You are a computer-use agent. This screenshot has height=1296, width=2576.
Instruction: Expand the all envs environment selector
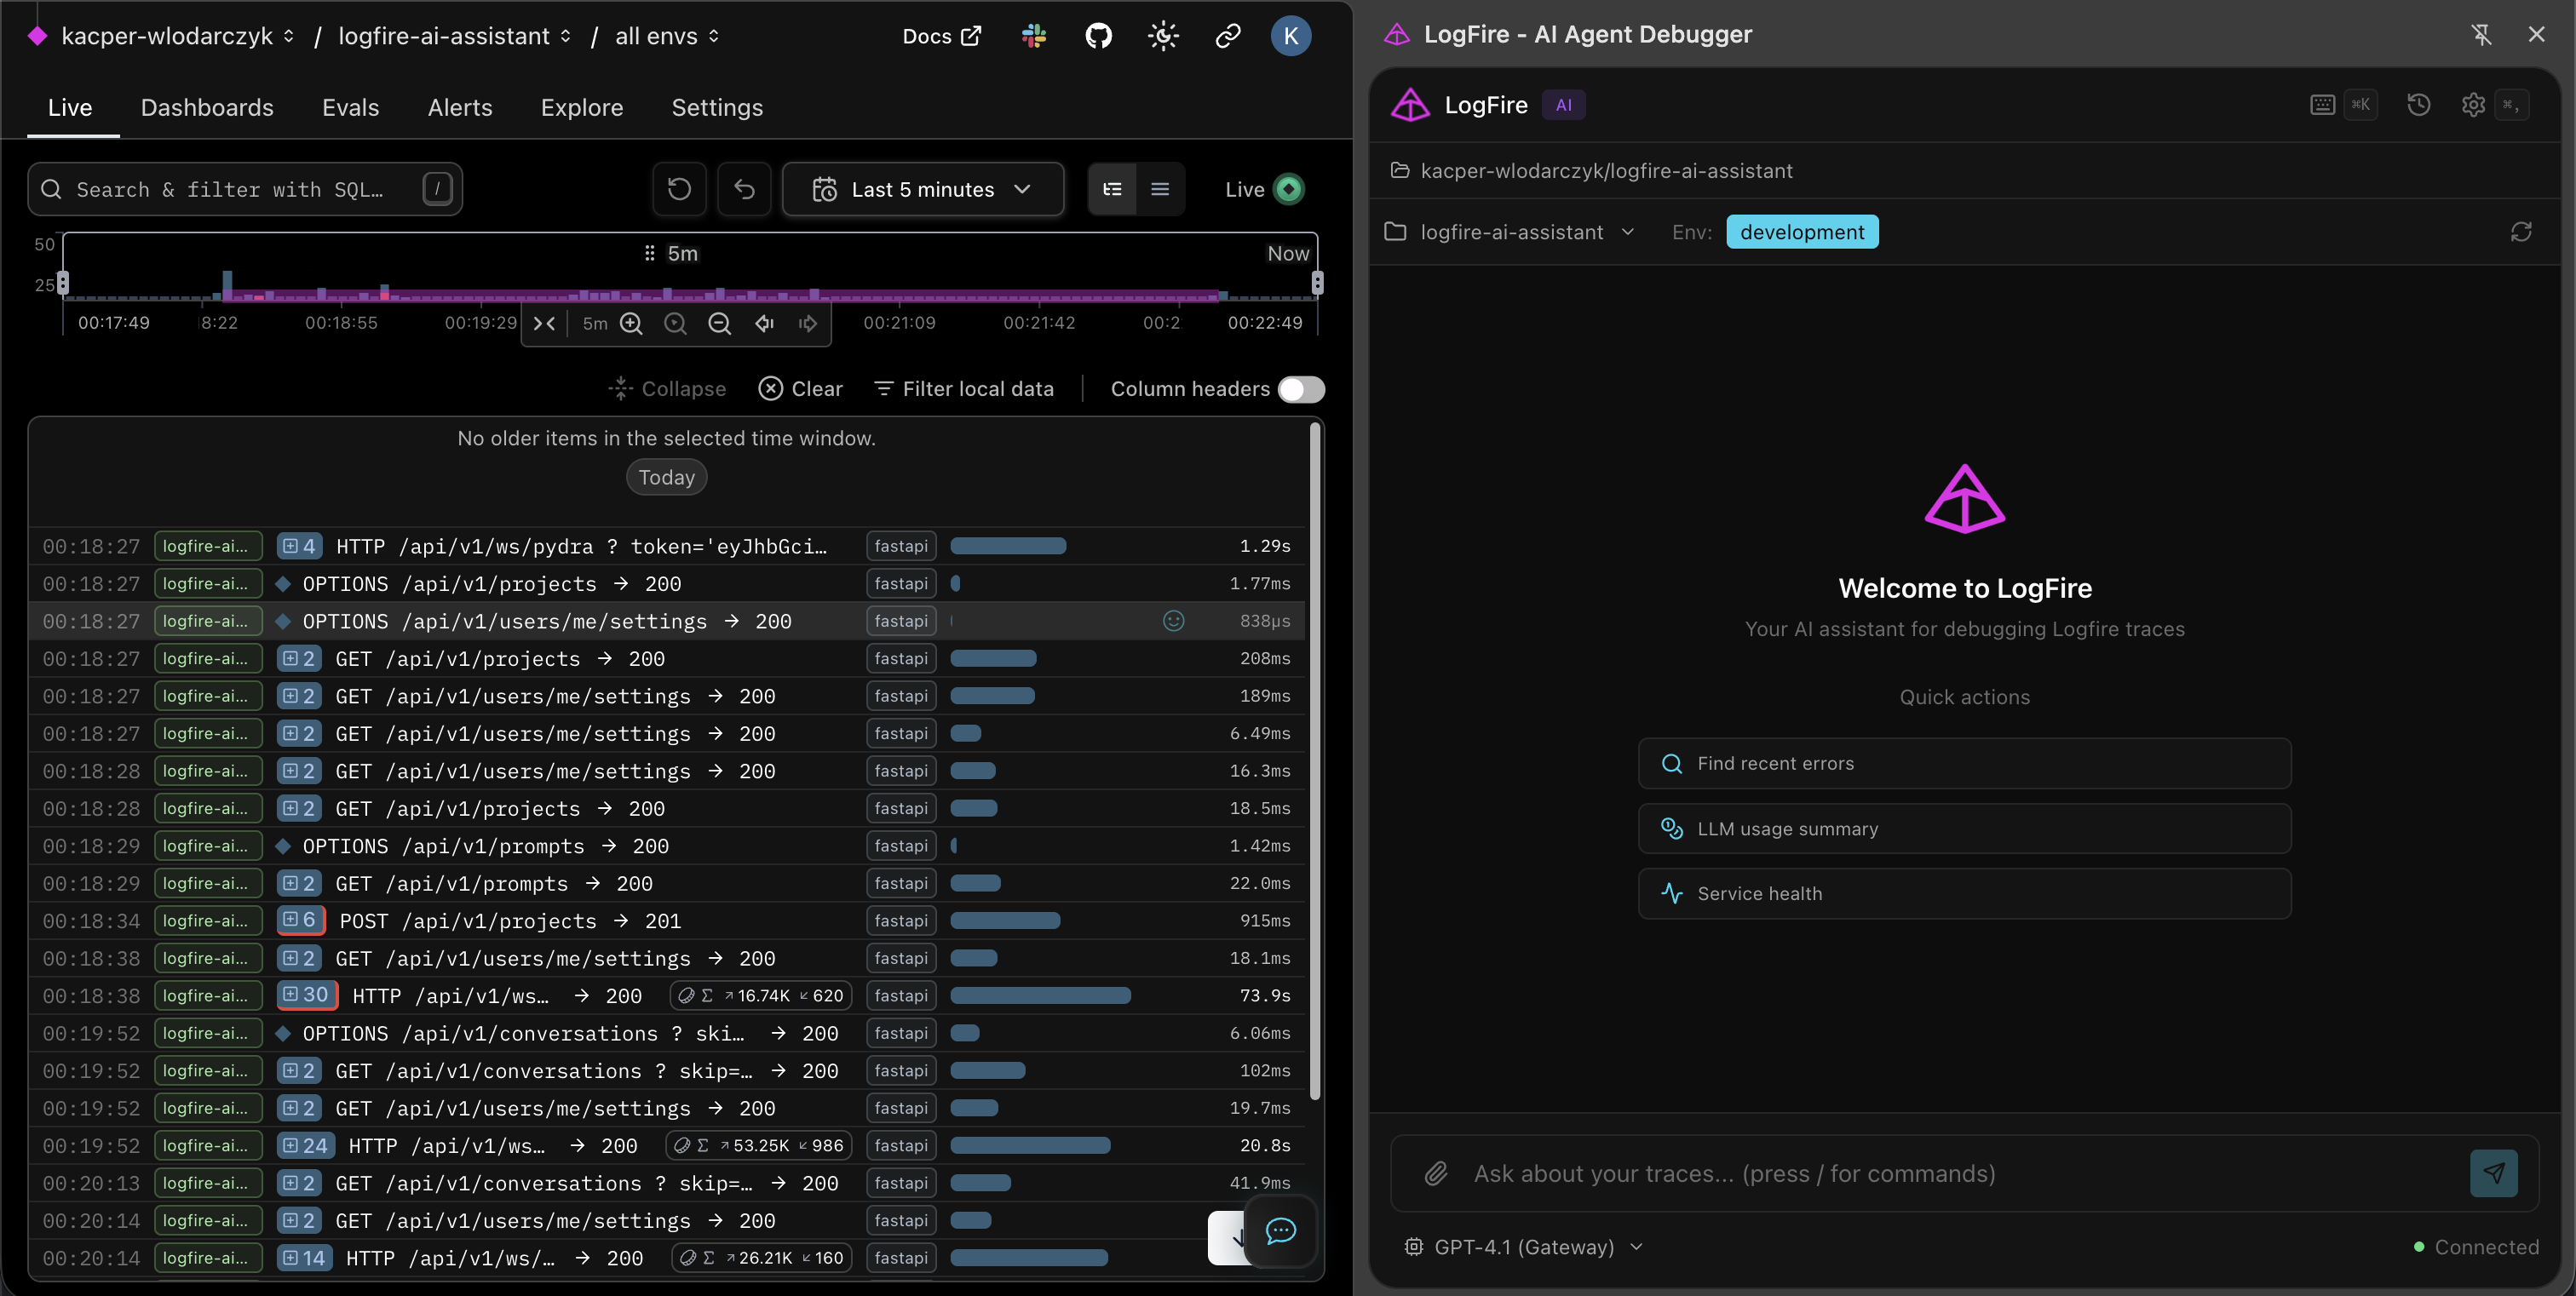click(667, 36)
